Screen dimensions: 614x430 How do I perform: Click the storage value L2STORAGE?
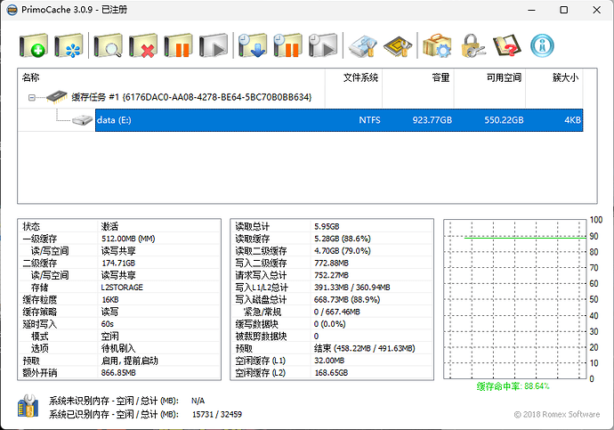122,288
